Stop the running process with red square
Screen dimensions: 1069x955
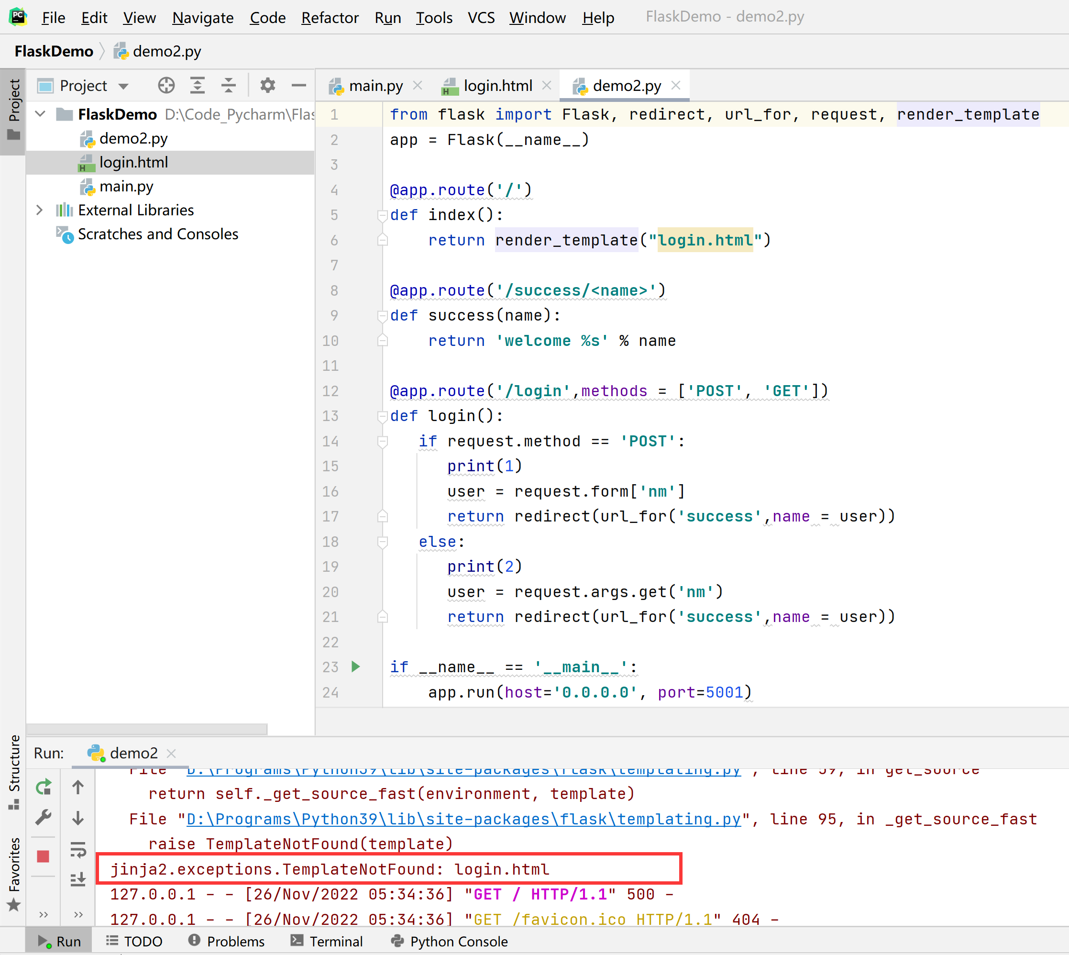(x=44, y=856)
